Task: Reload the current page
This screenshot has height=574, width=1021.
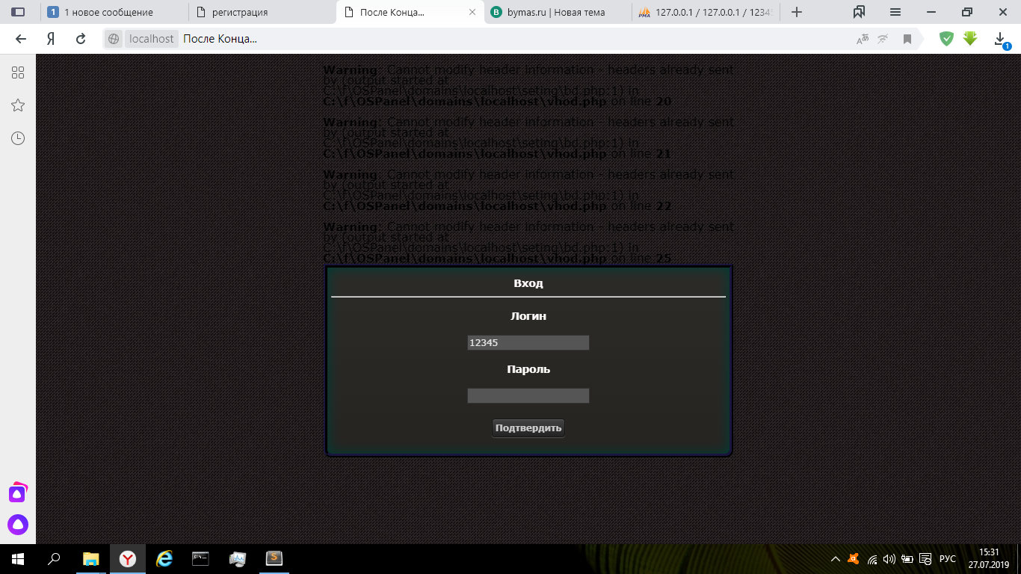Action: pos(81,39)
